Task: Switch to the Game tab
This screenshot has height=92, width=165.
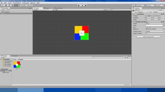Action: [x=46, y=8]
